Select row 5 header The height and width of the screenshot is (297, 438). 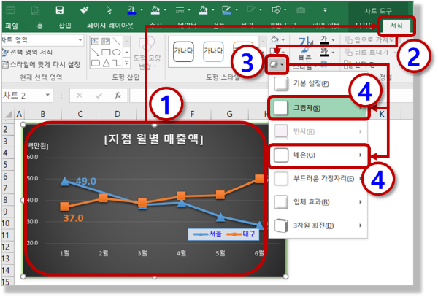[x=5, y=165]
